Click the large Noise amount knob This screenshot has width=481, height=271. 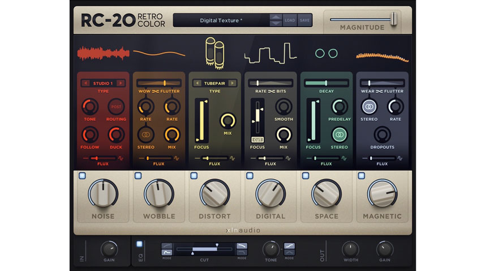[x=103, y=194]
